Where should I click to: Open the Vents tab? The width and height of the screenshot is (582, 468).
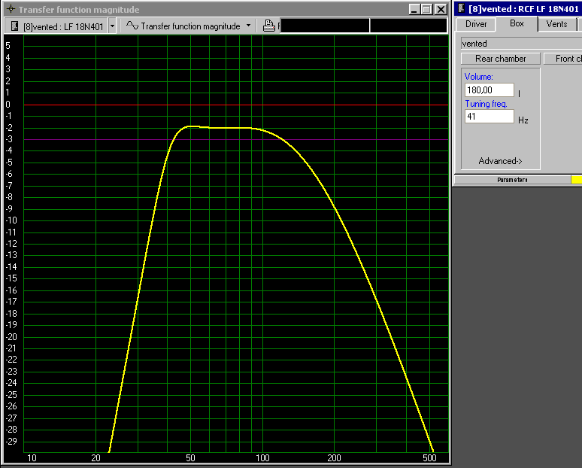(x=556, y=24)
